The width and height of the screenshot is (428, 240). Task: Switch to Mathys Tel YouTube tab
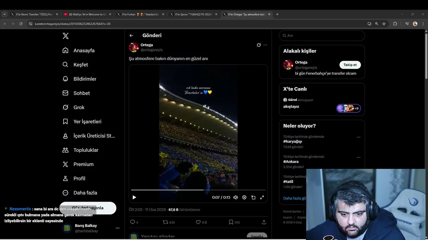87,14
